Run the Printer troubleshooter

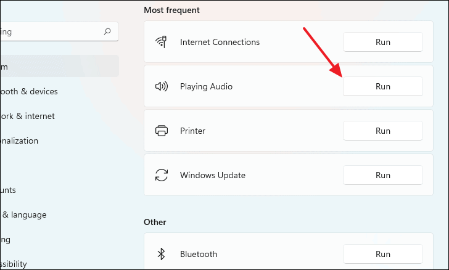383,131
